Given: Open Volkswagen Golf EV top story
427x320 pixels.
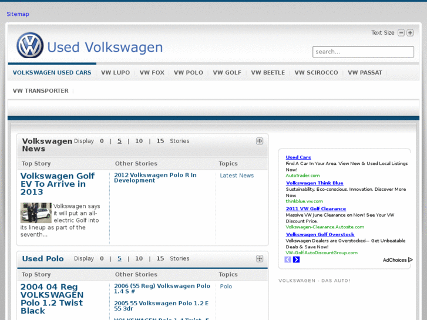Looking at the screenshot, I should click(x=57, y=184).
